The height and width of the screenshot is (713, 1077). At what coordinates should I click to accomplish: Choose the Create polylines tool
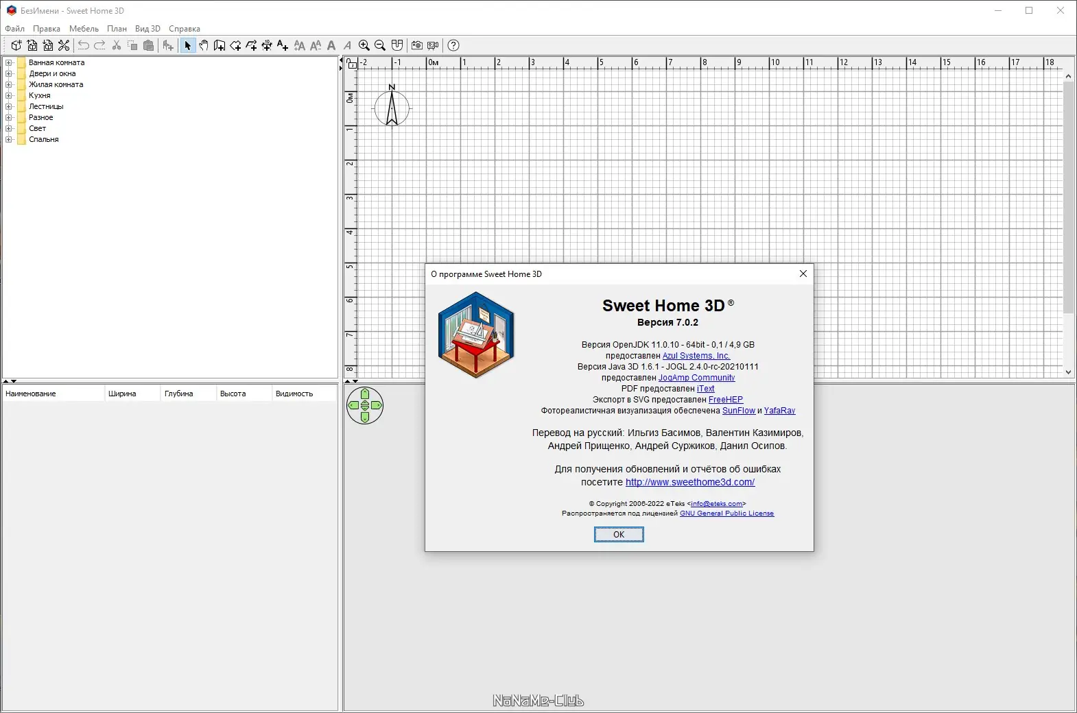[x=251, y=45]
